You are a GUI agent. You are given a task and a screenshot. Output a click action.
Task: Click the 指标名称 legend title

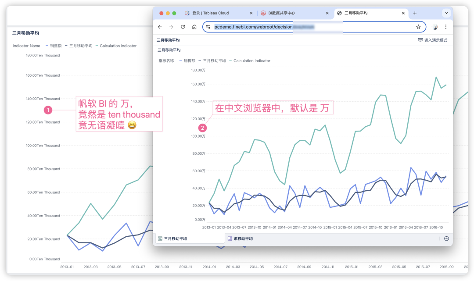(166, 60)
